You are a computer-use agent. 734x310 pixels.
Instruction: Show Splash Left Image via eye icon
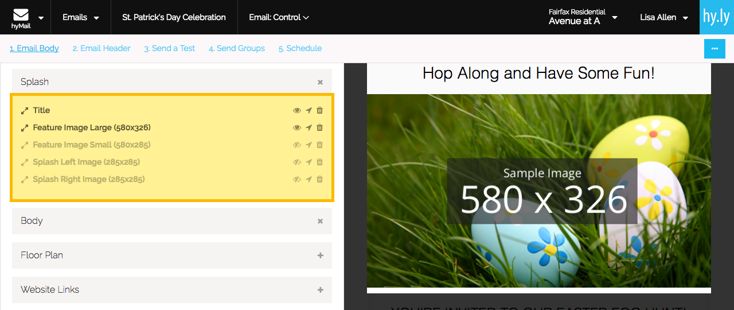(x=297, y=162)
